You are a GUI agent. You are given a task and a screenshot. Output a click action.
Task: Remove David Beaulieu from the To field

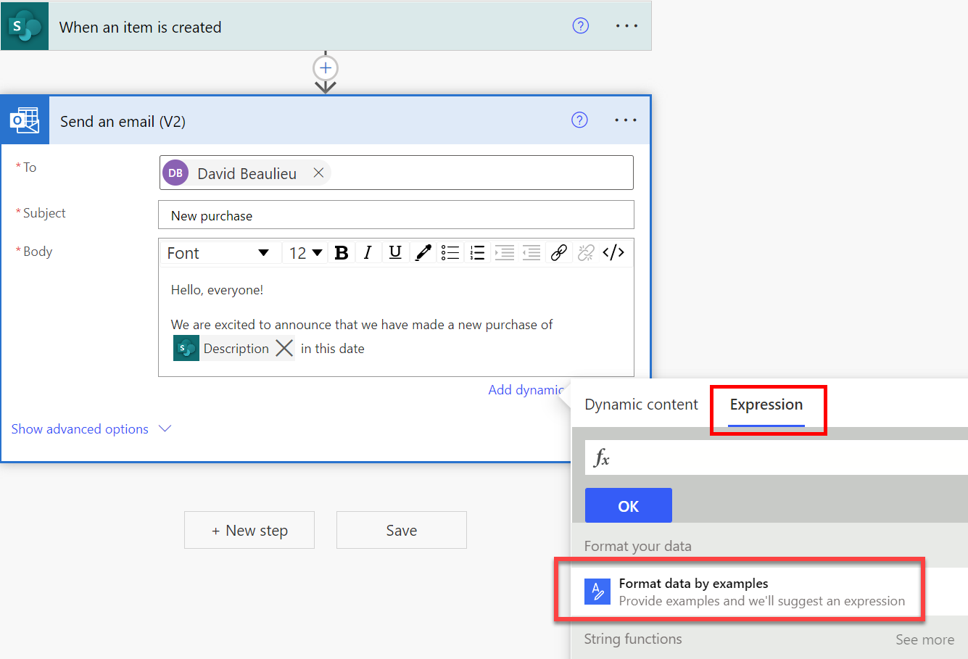[318, 173]
